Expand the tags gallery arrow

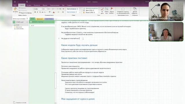(99, 13)
